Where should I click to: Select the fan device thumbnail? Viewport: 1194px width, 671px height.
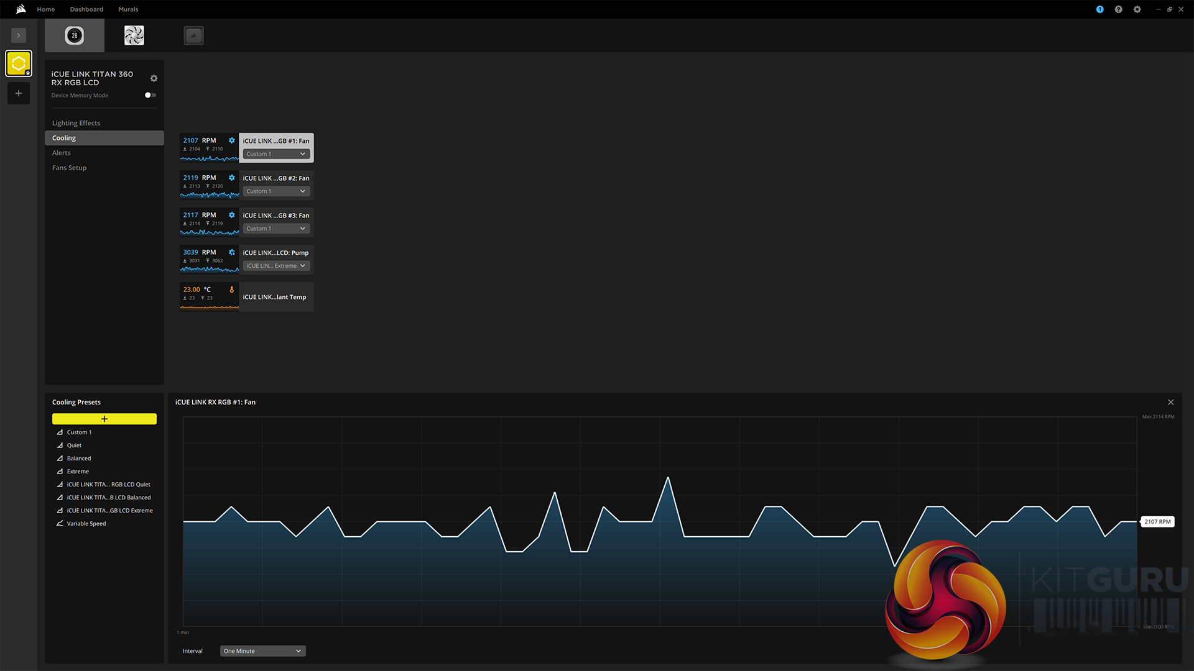click(134, 35)
